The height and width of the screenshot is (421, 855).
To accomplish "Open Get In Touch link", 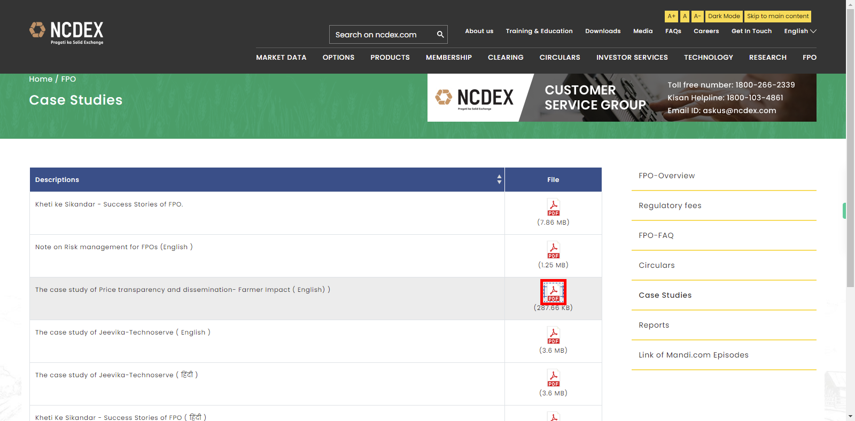I will [751, 31].
